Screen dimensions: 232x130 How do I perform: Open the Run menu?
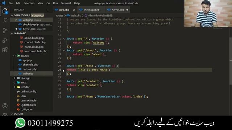coord(55,3)
